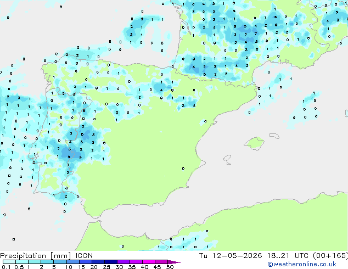Click the "0.1" legend scale label

pos(6,267)
